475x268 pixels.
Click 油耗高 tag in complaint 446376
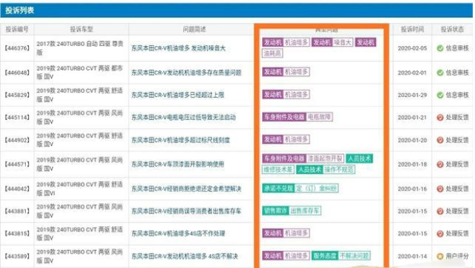272,54
